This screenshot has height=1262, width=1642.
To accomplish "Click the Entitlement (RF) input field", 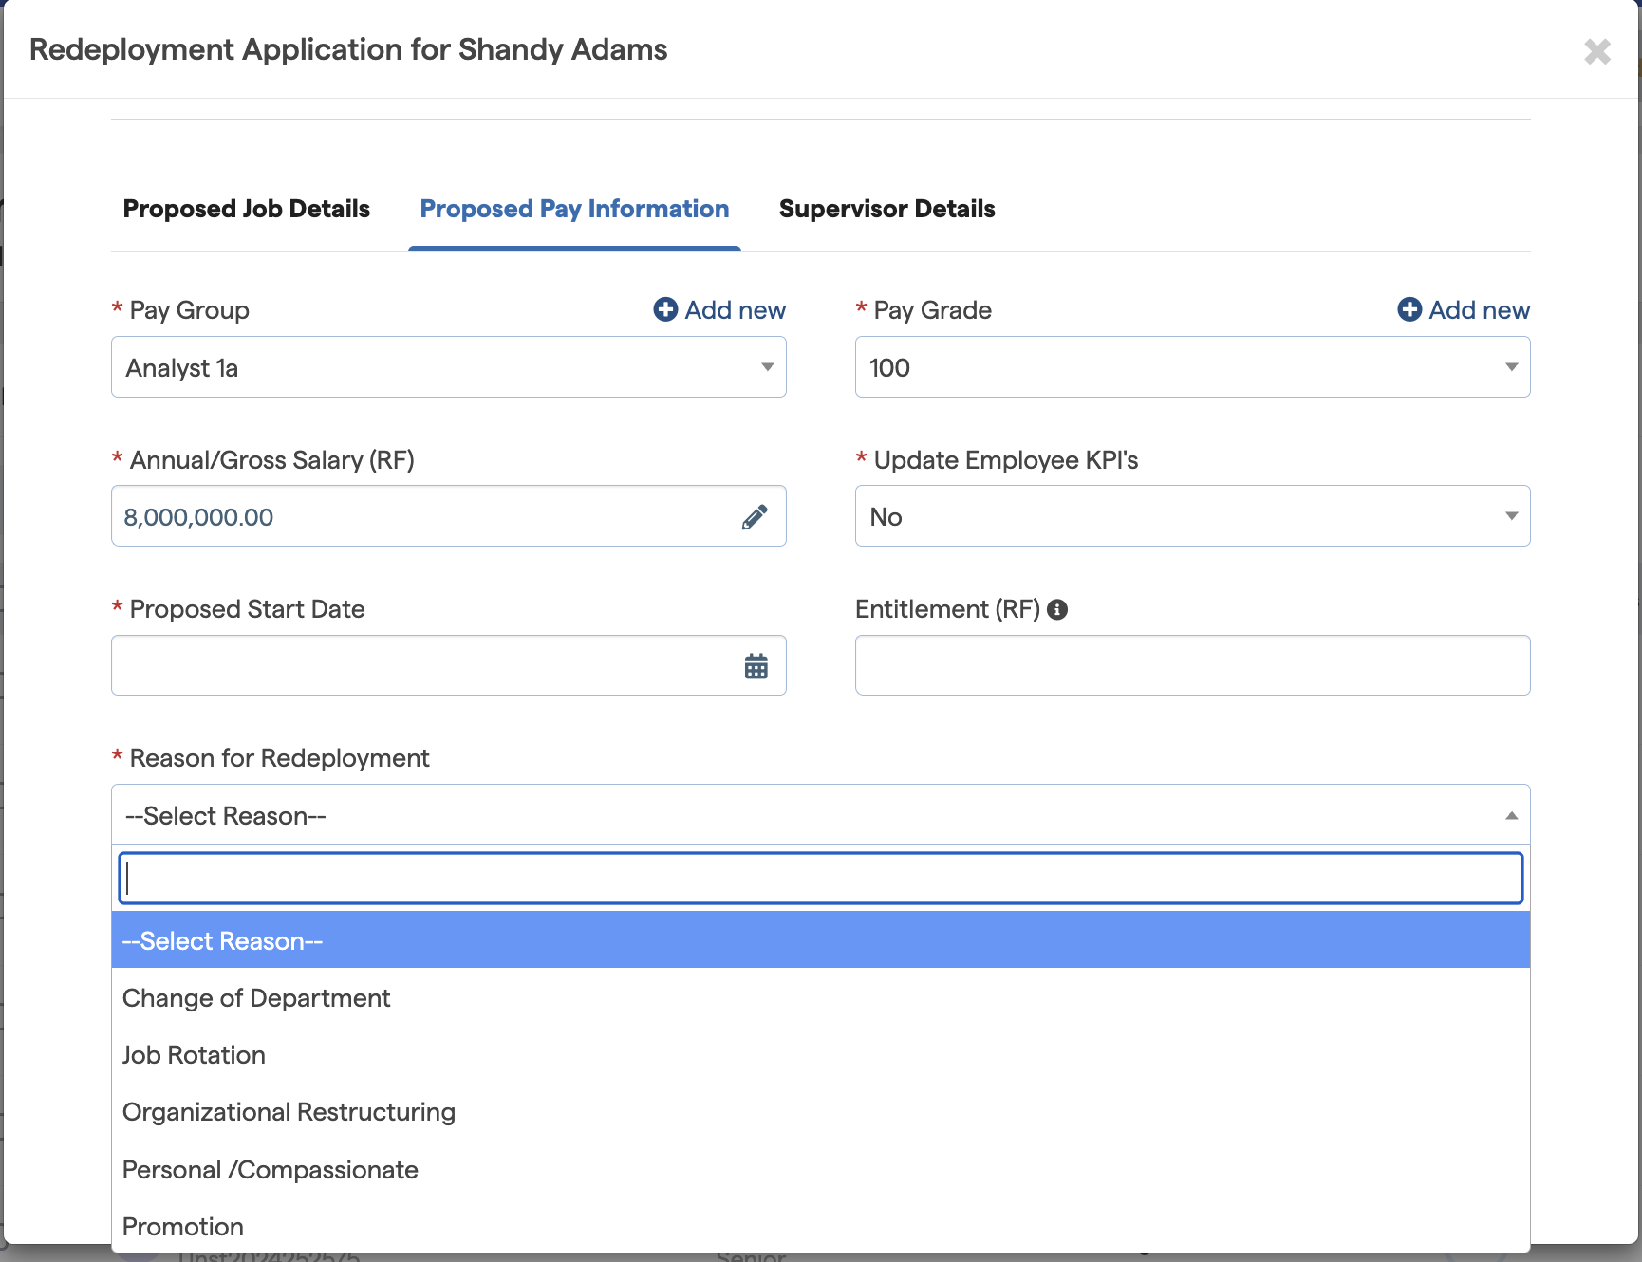I will pos(1192,665).
